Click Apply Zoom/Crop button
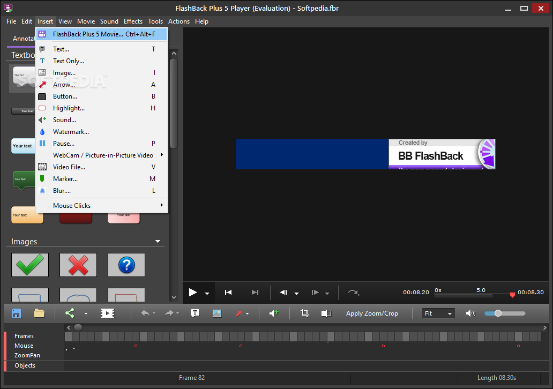 click(x=372, y=313)
